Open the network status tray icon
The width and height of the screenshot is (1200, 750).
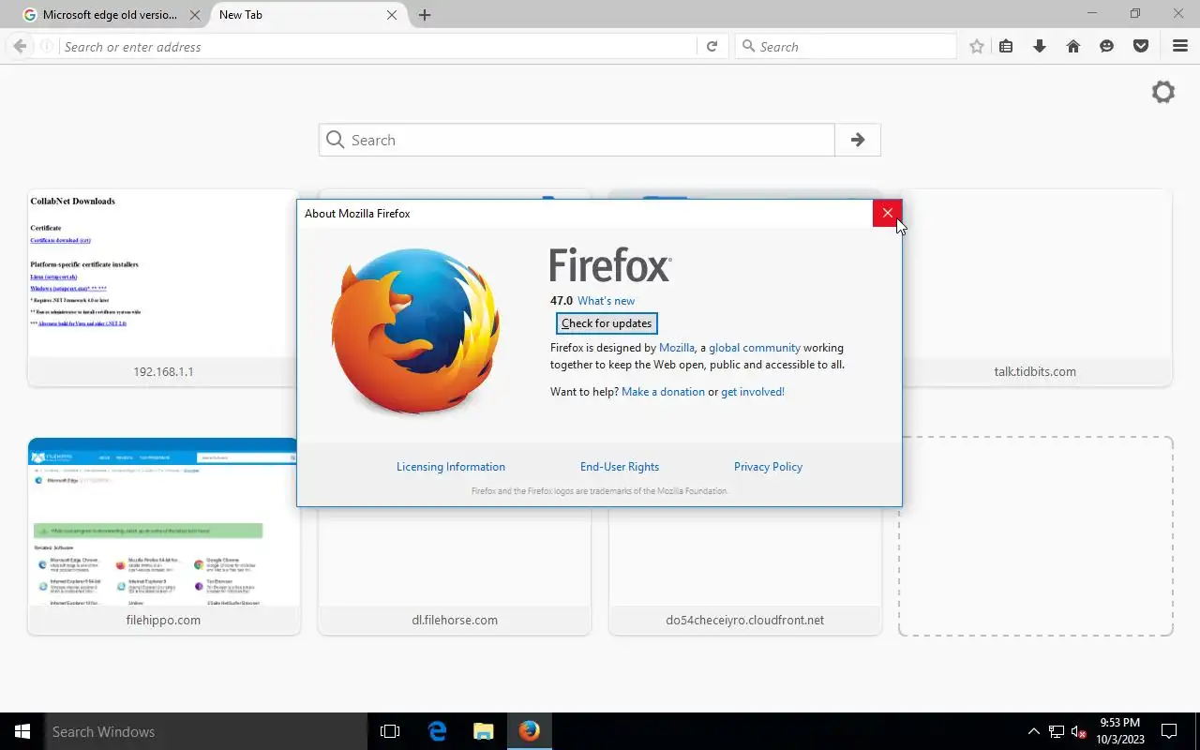pyautogui.click(x=1057, y=731)
